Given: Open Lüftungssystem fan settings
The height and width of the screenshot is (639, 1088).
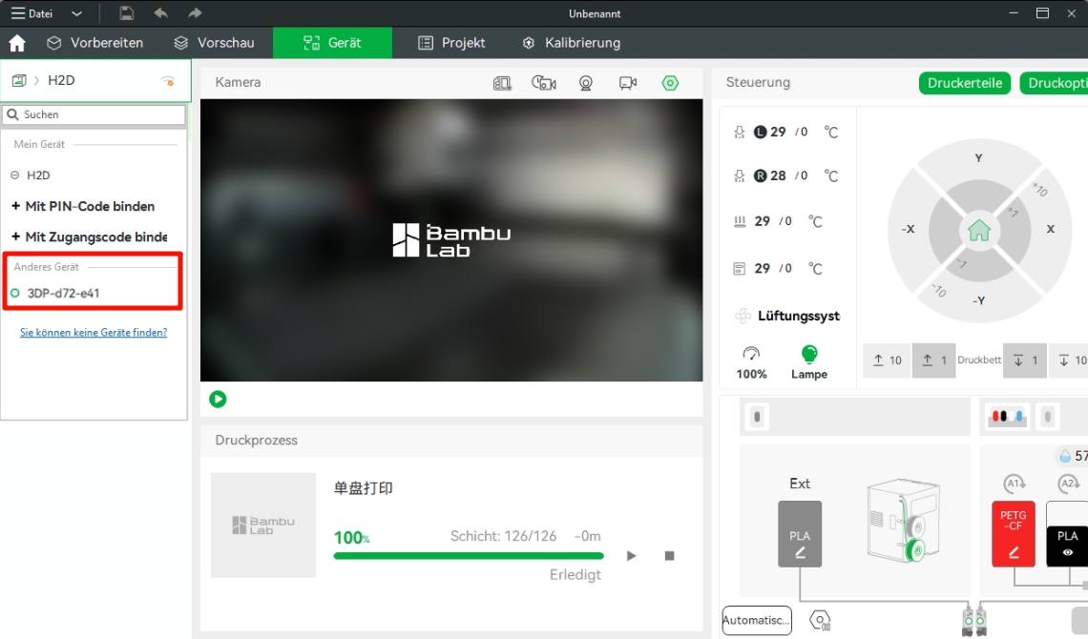Looking at the screenshot, I should pos(786,316).
